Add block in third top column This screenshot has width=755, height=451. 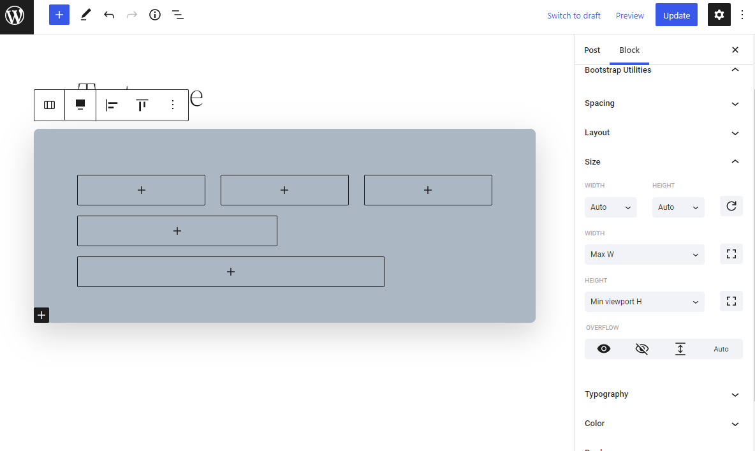(x=428, y=190)
